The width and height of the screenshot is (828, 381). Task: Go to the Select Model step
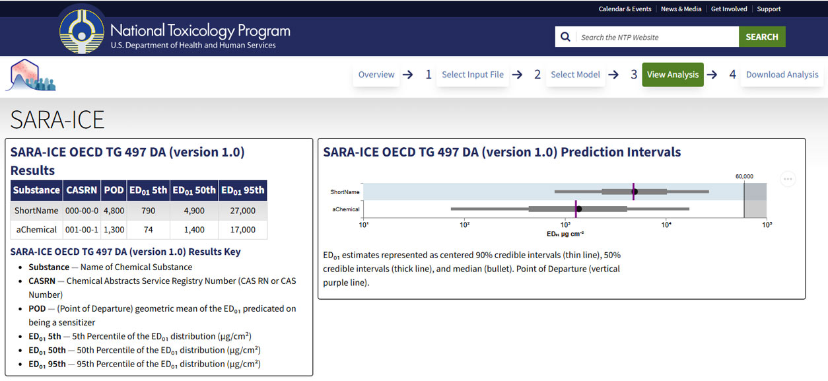tap(575, 75)
